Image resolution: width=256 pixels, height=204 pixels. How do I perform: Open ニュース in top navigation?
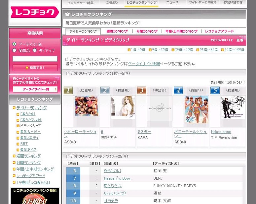click(172, 2)
